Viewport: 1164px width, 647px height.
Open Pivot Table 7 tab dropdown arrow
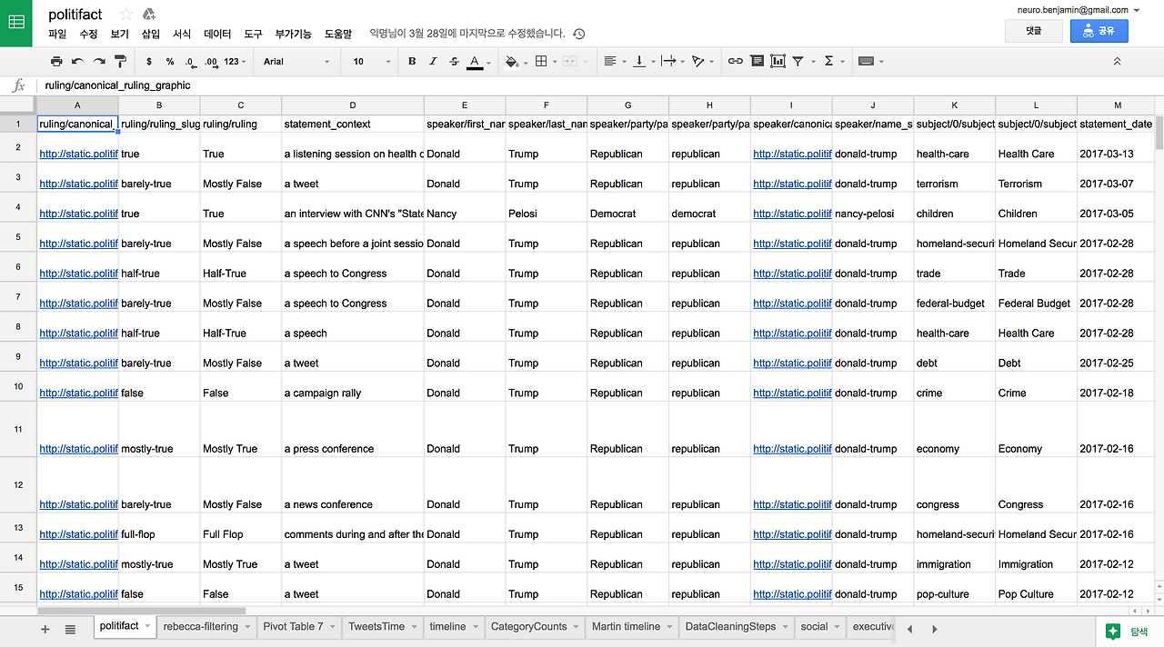pos(333,627)
